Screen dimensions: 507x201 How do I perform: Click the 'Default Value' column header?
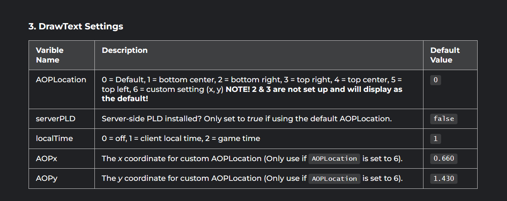coord(445,55)
